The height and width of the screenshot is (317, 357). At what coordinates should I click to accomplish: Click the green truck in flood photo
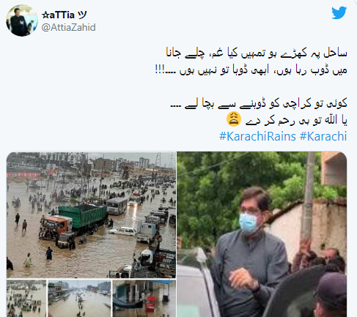coord(83,216)
